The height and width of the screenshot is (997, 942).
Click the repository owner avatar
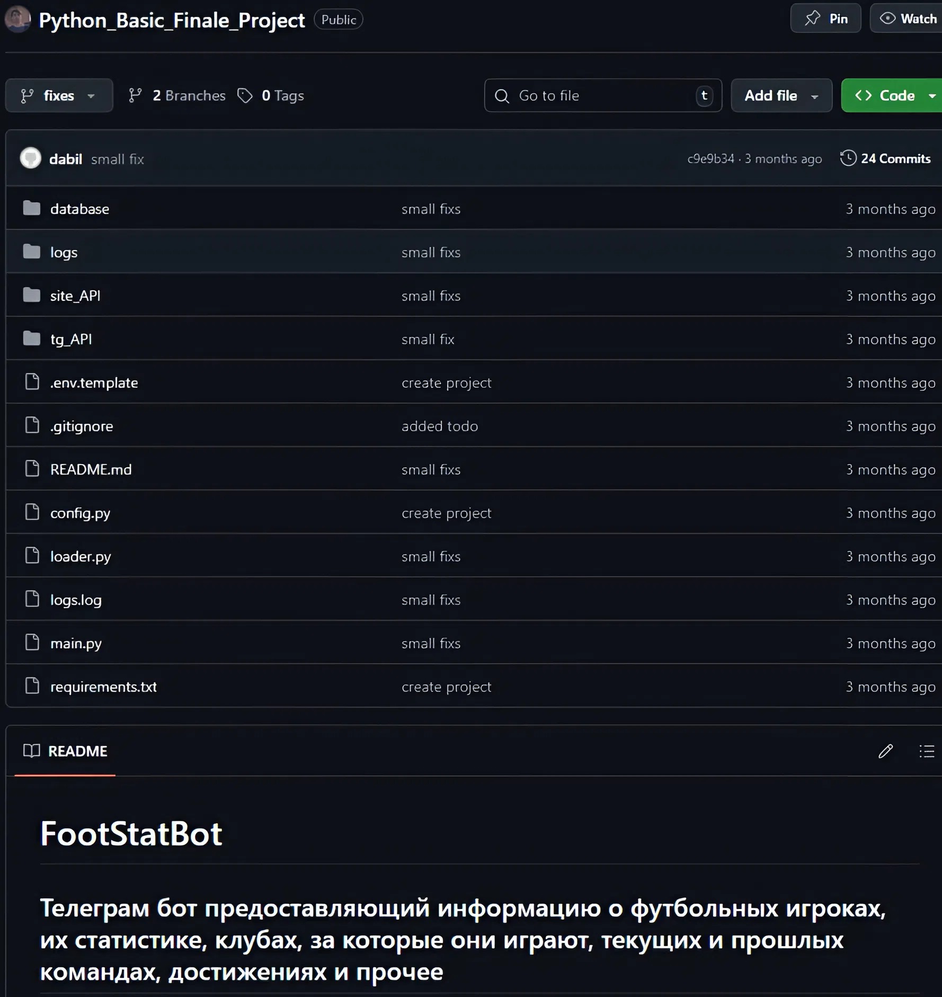pyautogui.click(x=18, y=19)
